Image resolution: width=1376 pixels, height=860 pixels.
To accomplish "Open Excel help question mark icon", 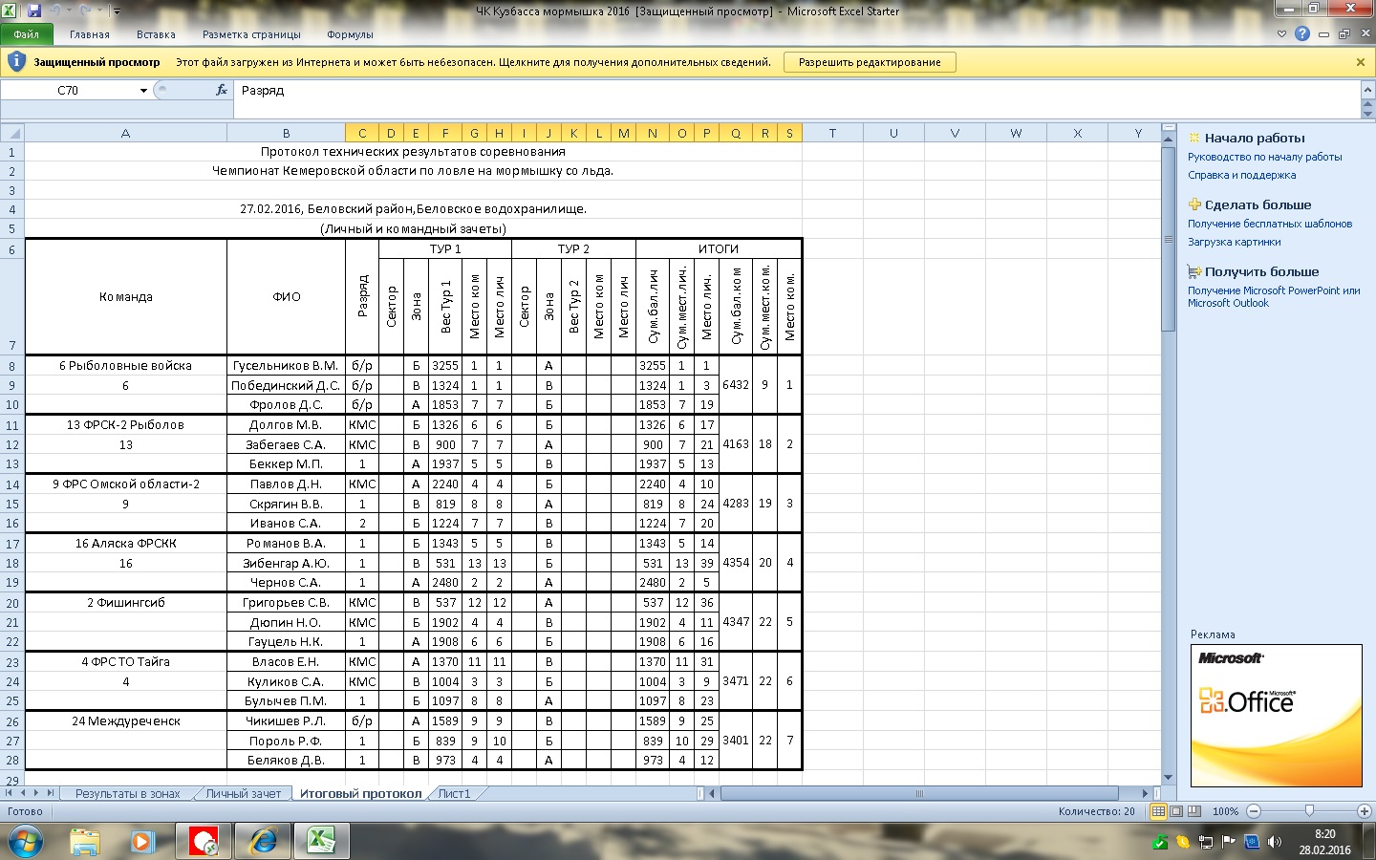I will [x=1301, y=34].
